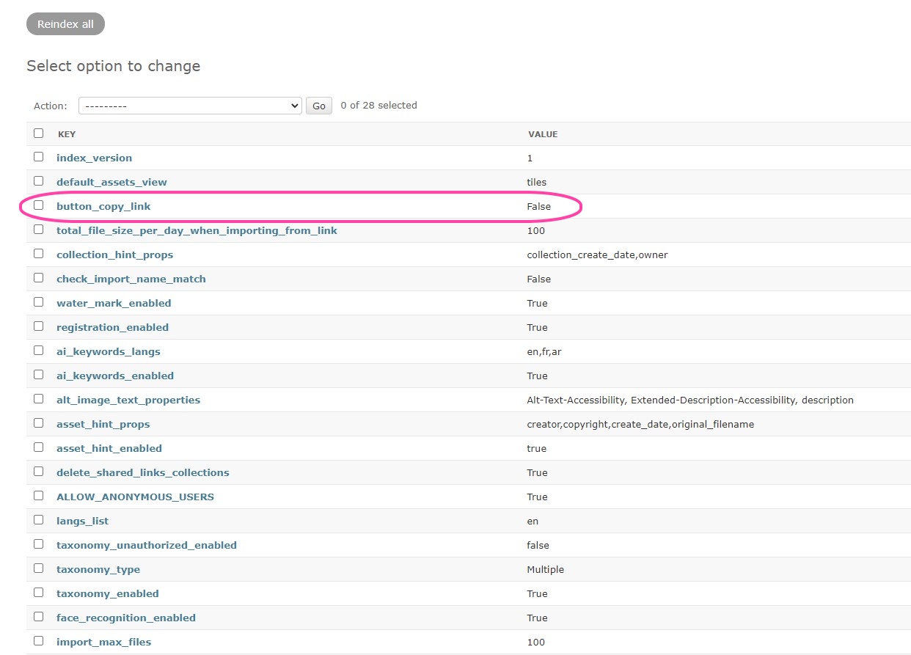The image size is (911, 655).
Task: Tick the ALLOW_ANONYMOUS_USERS checkbox
Action: 39,496
